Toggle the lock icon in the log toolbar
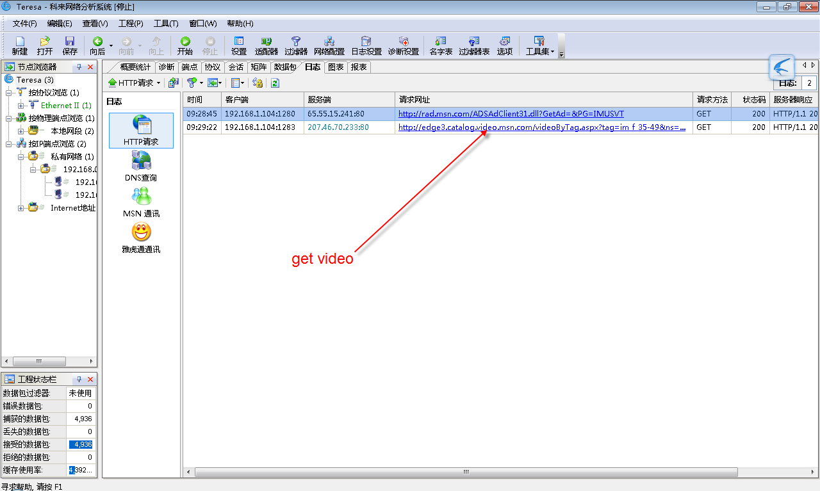This screenshot has width=820, height=491. [x=258, y=83]
